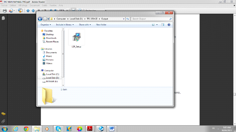Open the Include in library dropdown

click(65, 25)
